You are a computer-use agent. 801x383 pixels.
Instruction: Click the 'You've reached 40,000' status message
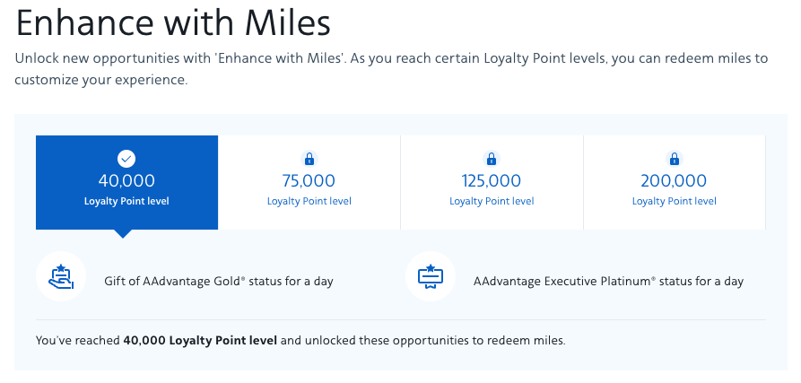pyautogui.click(x=300, y=341)
